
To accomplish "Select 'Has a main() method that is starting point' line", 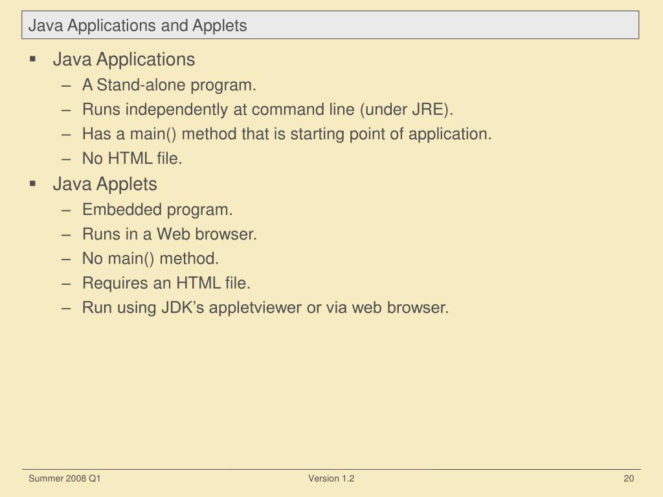I will point(287,134).
